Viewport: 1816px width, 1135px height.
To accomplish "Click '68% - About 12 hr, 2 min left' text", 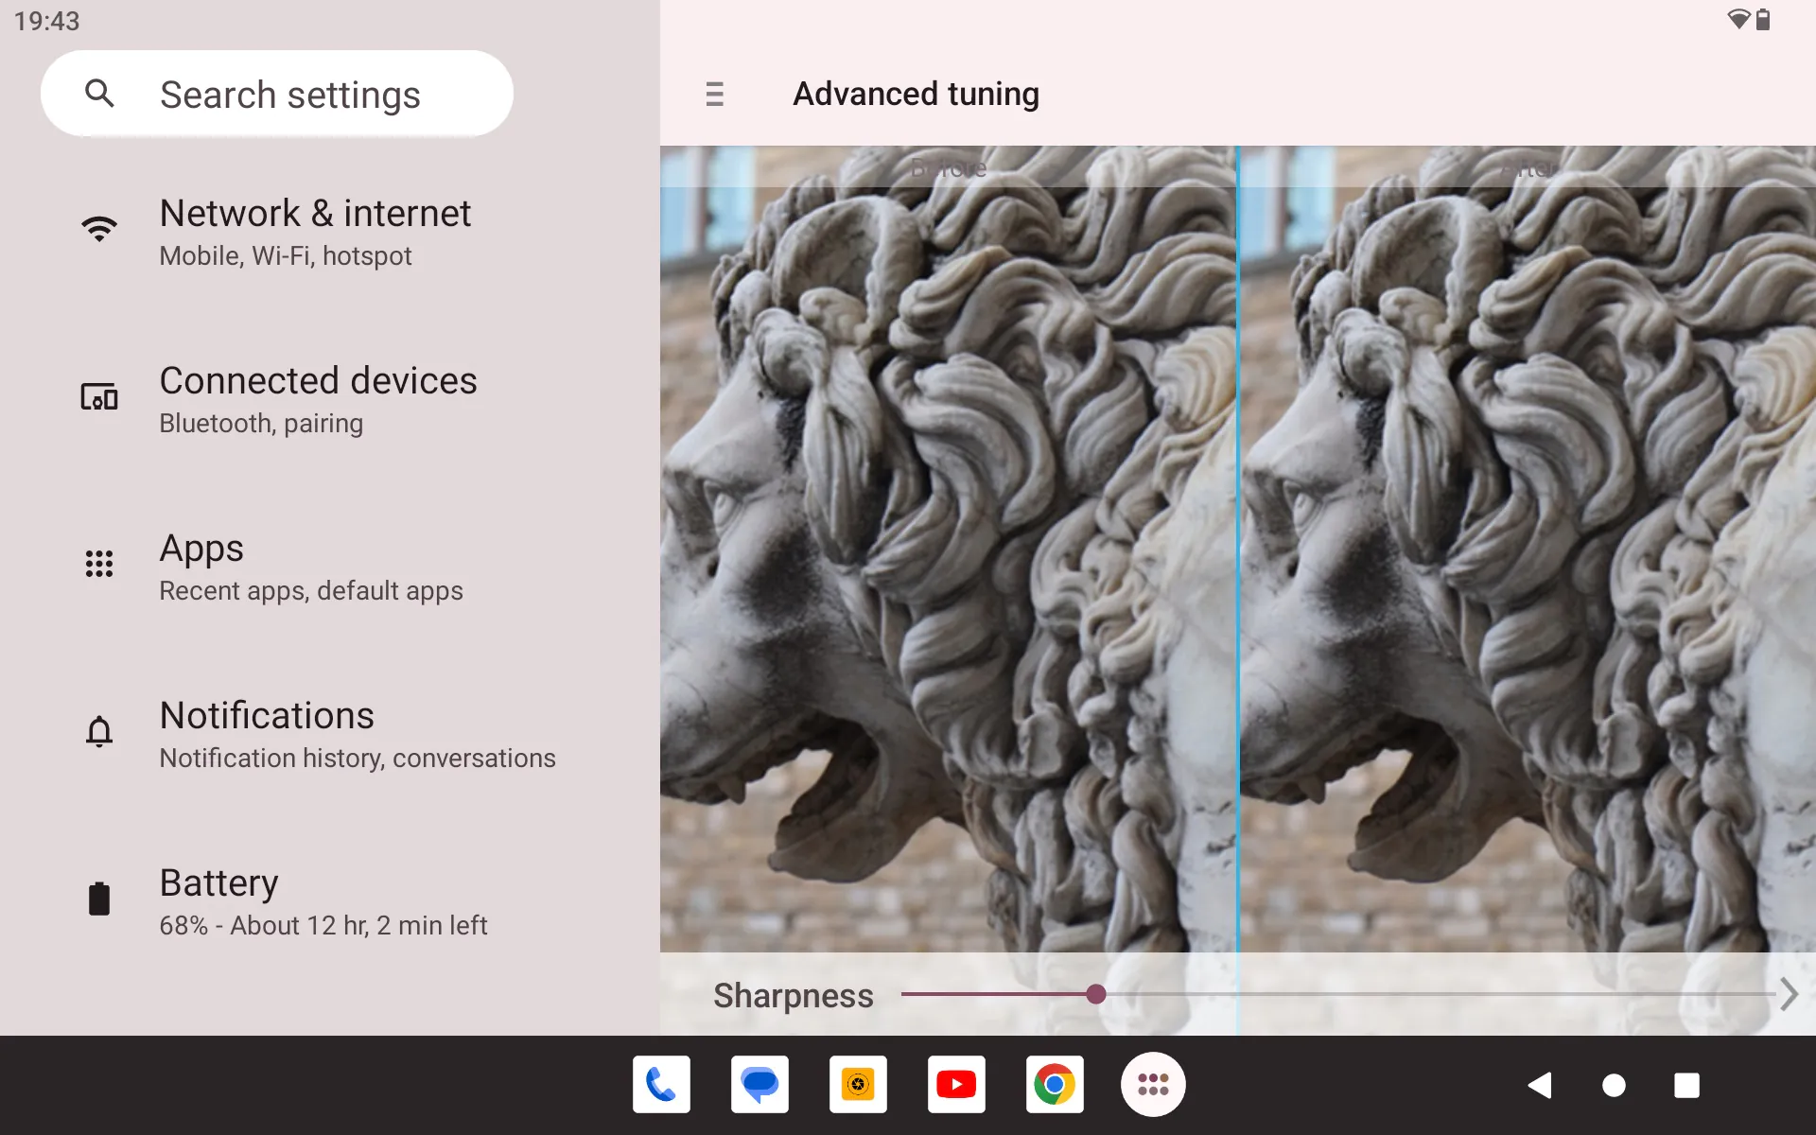I will [323, 926].
